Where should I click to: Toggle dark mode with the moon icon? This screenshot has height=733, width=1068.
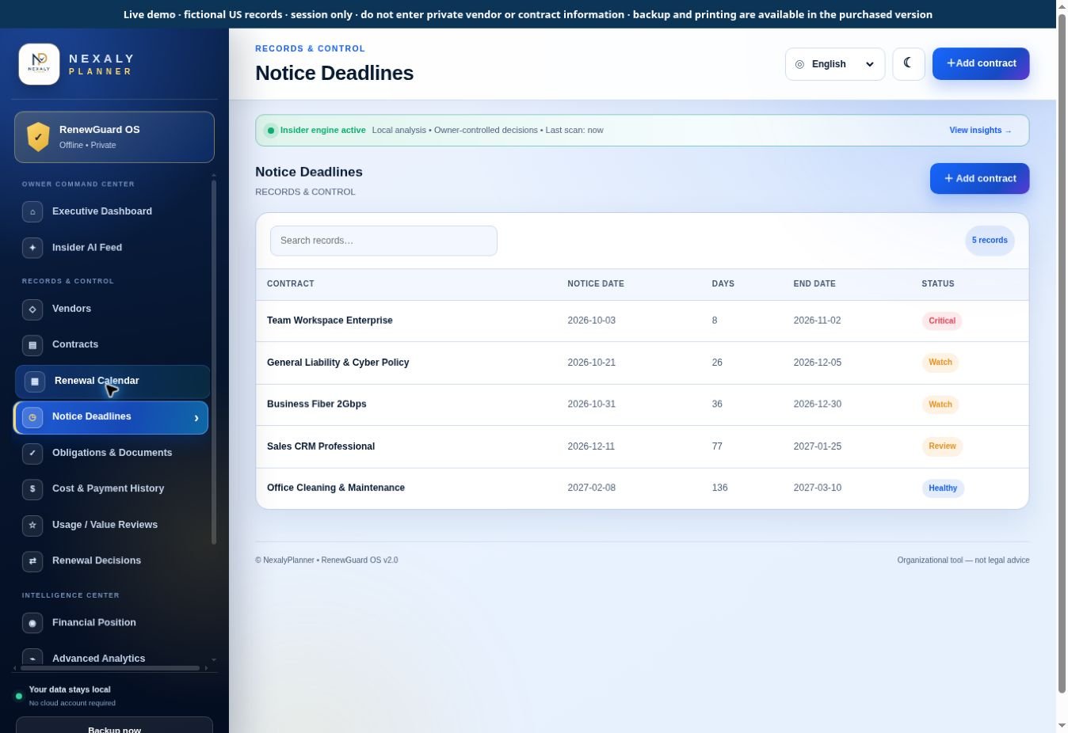point(909,64)
